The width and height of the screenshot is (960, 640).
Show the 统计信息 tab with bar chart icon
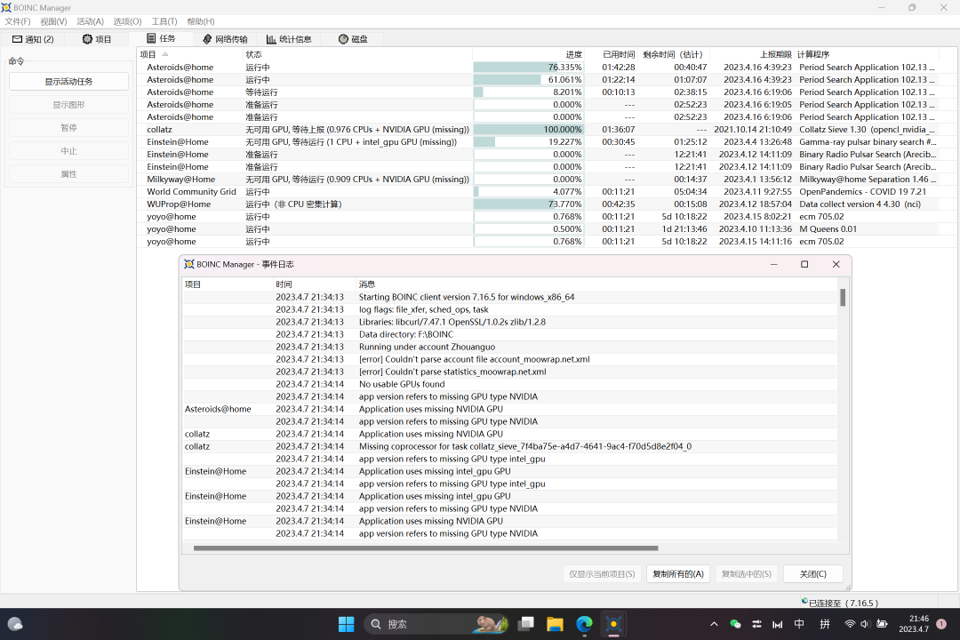289,39
